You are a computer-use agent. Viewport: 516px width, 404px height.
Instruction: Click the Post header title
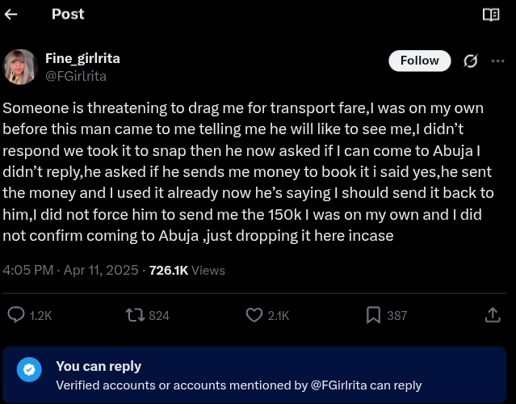coord(68,14)
